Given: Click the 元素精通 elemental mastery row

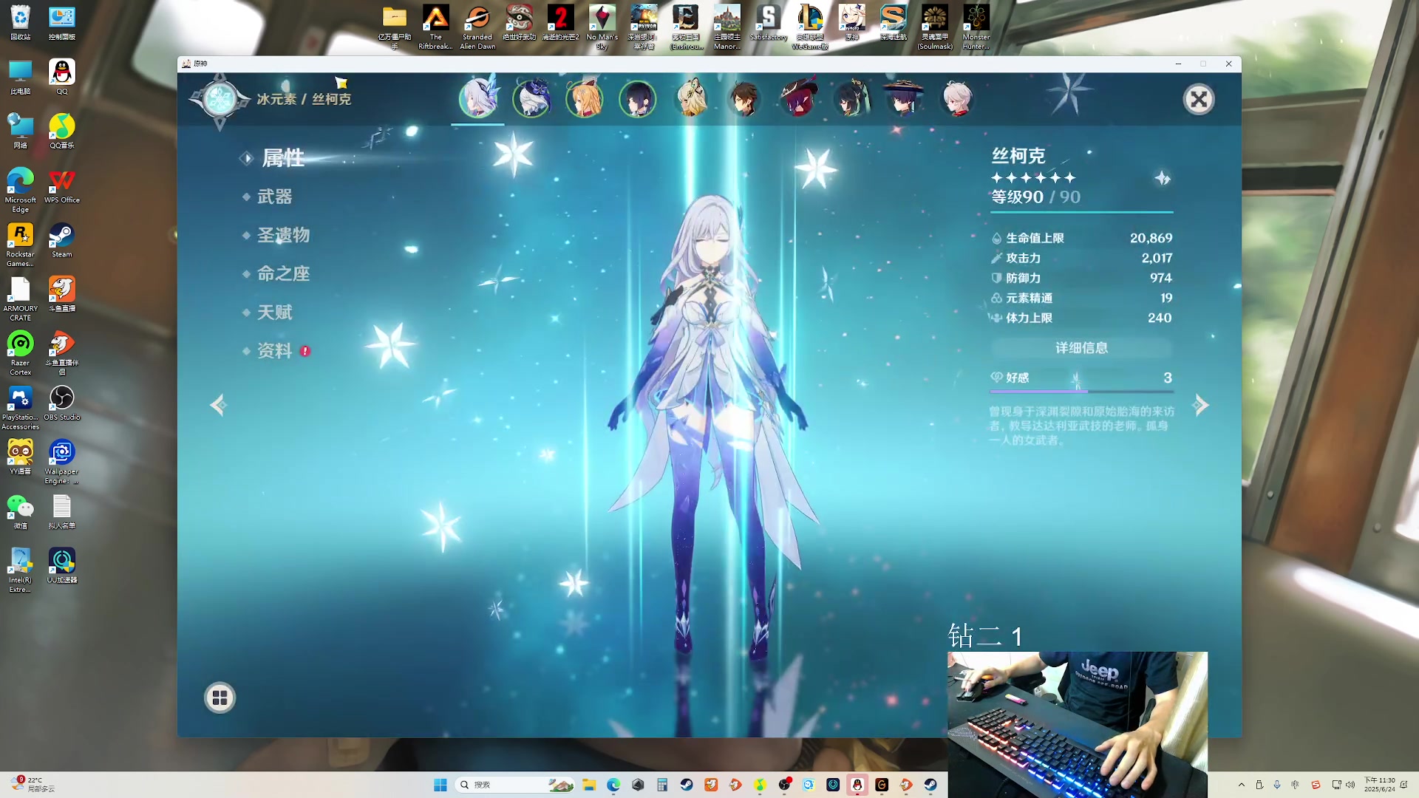Looking at the screenshot, I should tap(1081, 298).
